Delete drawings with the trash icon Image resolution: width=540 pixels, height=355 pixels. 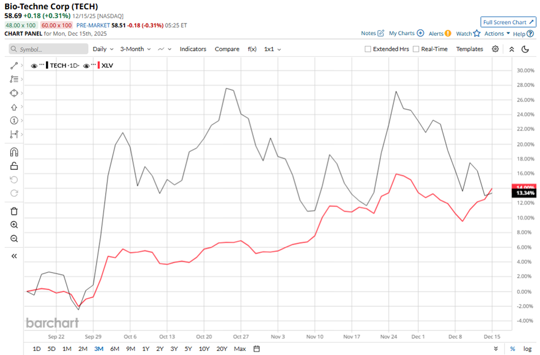pyautogui.click(x=14, y=211)
